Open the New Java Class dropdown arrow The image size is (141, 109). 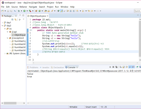42,11
